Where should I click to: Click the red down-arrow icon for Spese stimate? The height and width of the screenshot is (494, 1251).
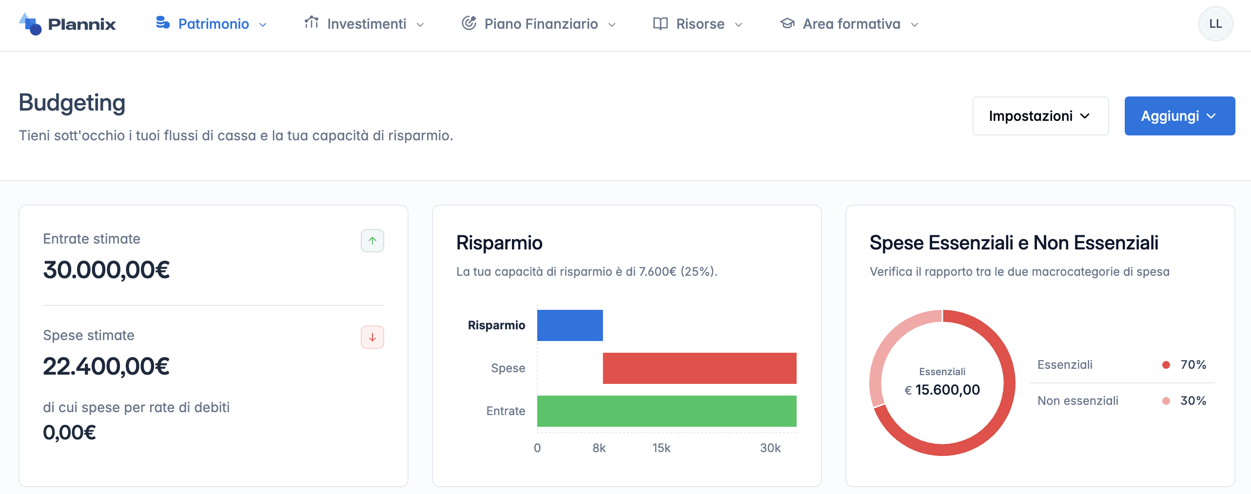[x=372, y=337]
